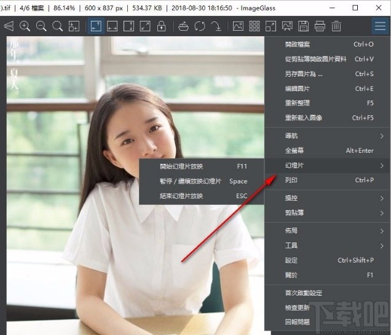
Task: Click the curved down-arrow toolbar icon
Action: pos(216,26)
